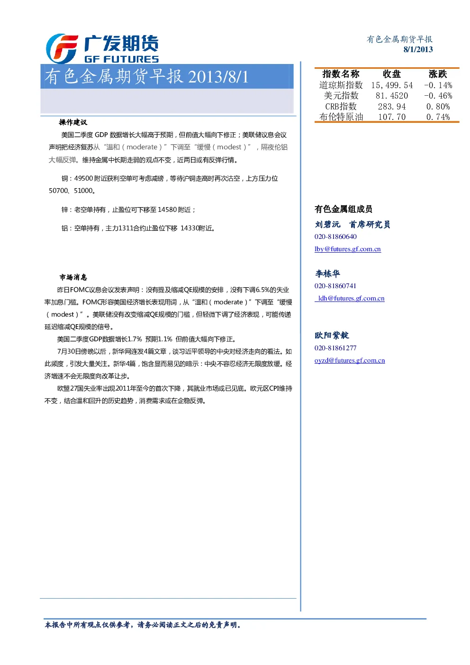Click the paragraph starting 欧盟27国失业率

pyautogui.click(x=168, y=394)
